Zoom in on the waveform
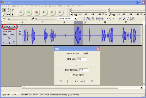 click(120, 19)
